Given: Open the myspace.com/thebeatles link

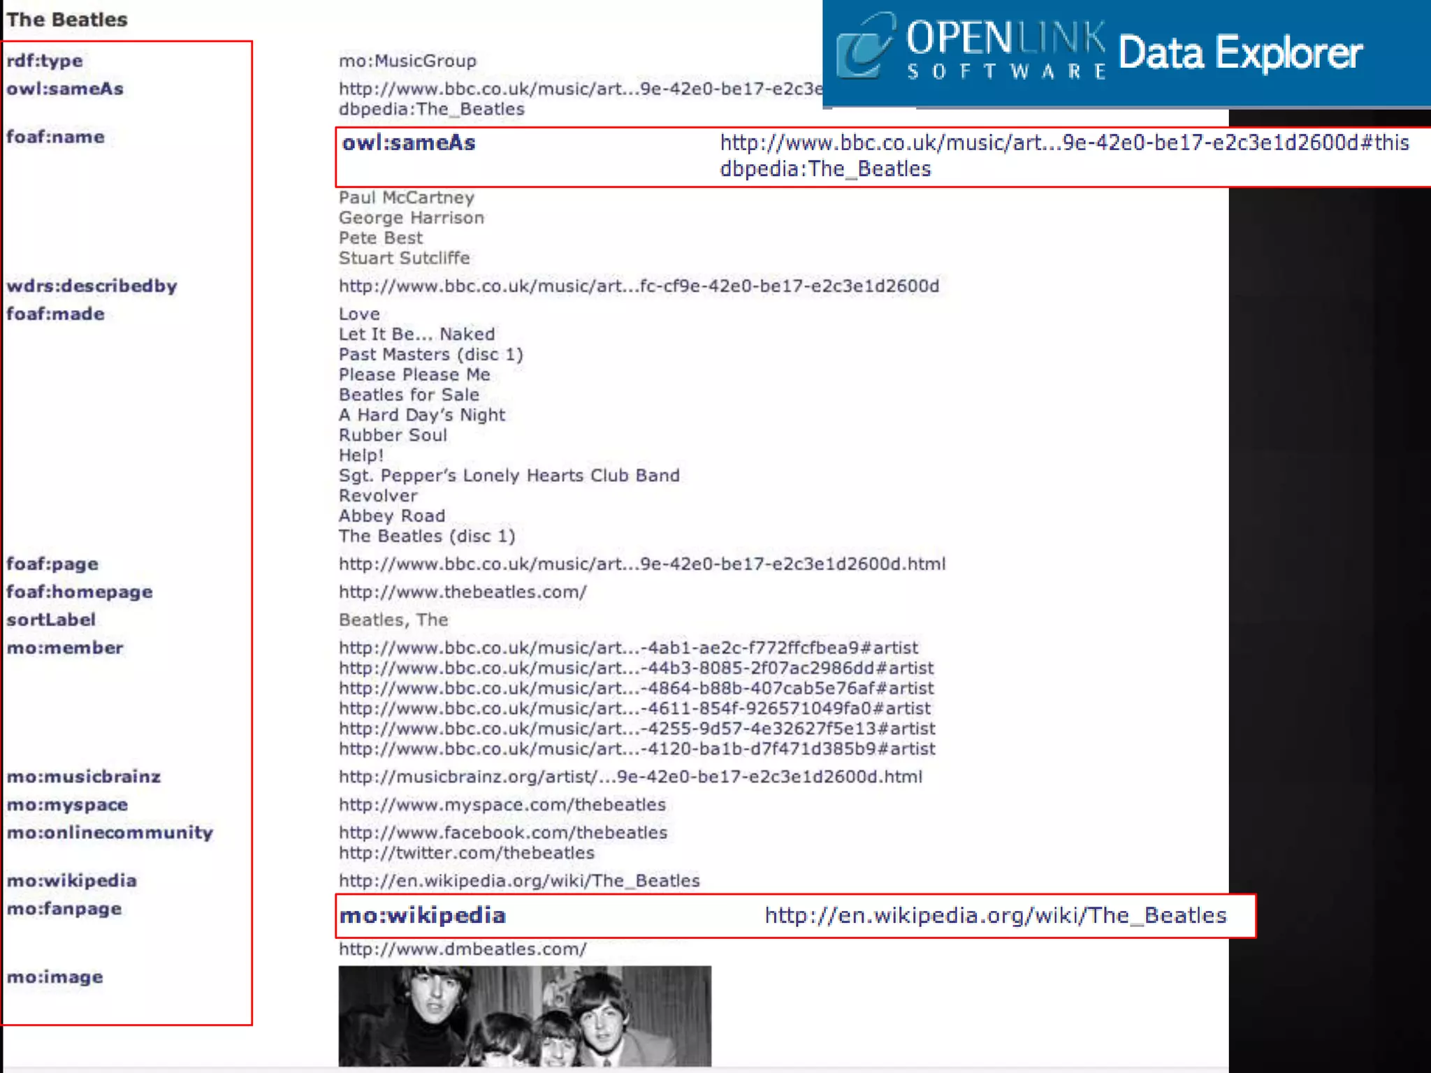Looking at the screenshot, I should [502, 805].
